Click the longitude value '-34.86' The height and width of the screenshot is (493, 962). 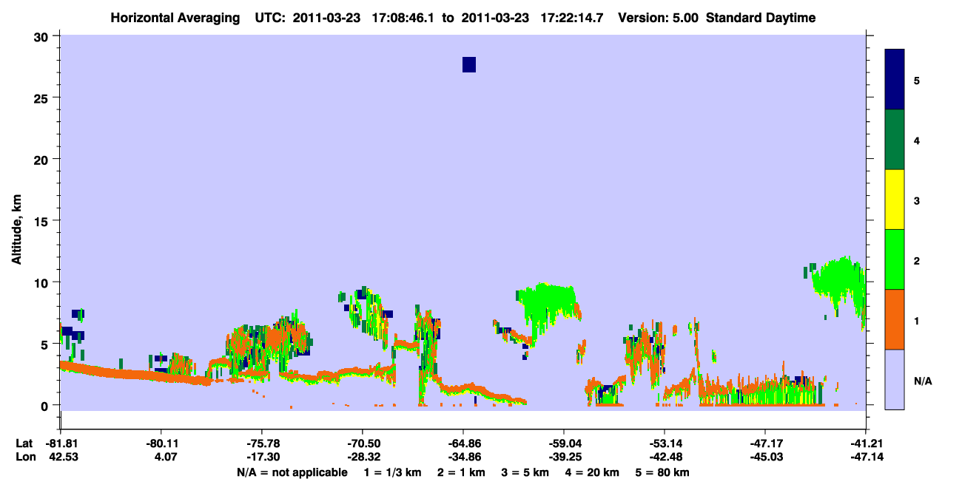click(463, 458)
